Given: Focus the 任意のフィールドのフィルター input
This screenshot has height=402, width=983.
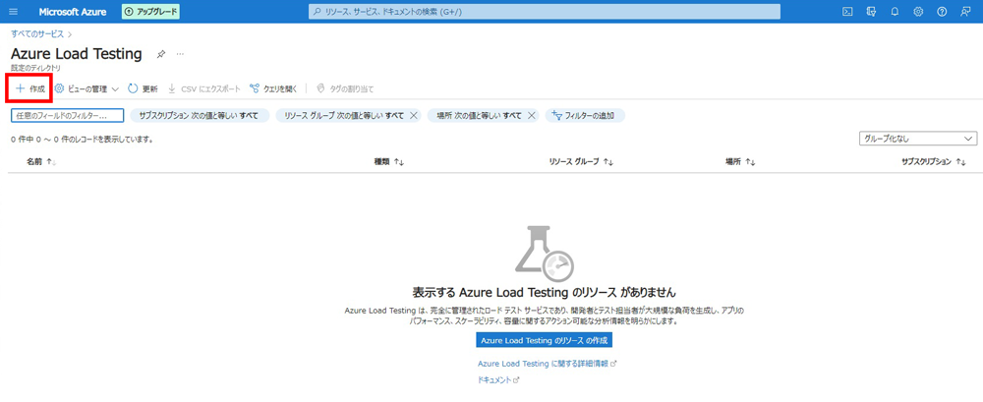Looking at the screenshot, I should 67,115.
